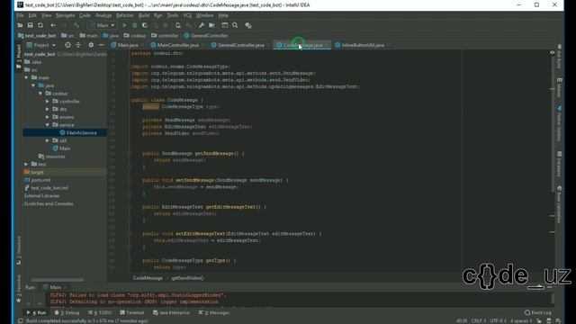This screenshot has height=324, width=576.
Task: Open Project panel gear options
Action: (x=91, y=45)
